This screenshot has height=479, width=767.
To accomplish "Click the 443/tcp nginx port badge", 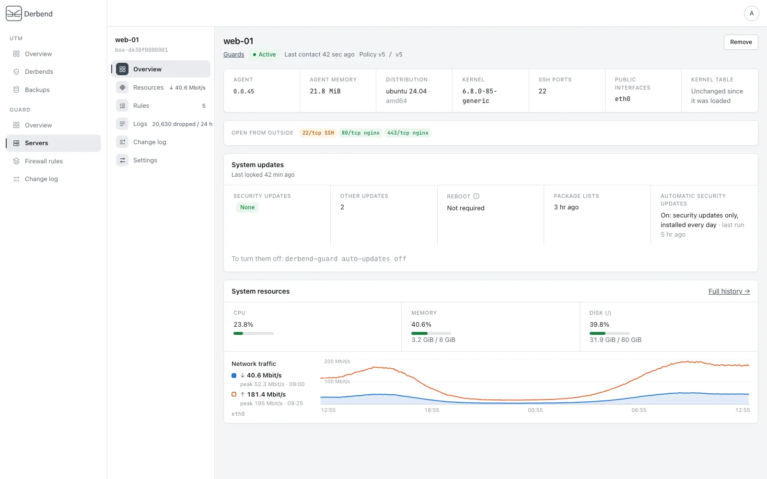I will [x=408, y=133].
